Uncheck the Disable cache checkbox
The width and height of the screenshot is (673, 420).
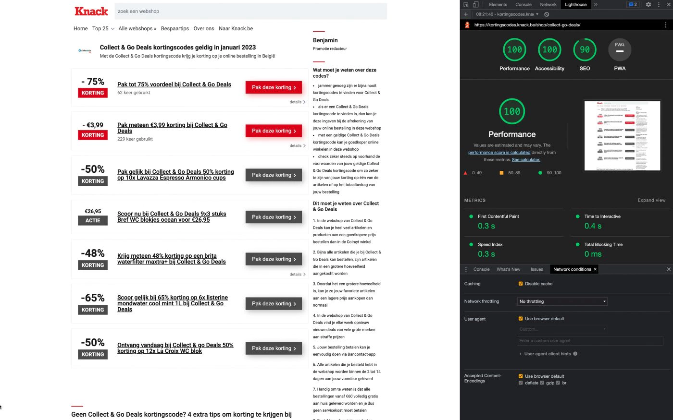(x=521, y=284)
